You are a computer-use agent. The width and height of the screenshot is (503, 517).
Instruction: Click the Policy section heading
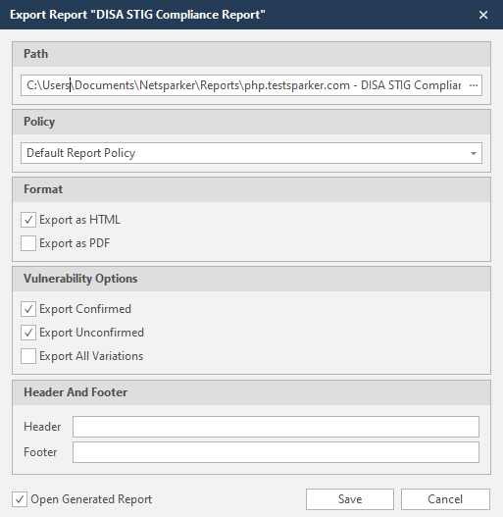click(39, 122)
